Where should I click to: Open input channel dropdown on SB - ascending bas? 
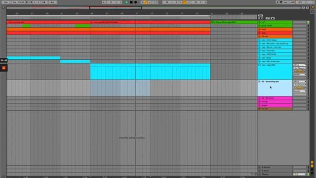coord(300,85)
